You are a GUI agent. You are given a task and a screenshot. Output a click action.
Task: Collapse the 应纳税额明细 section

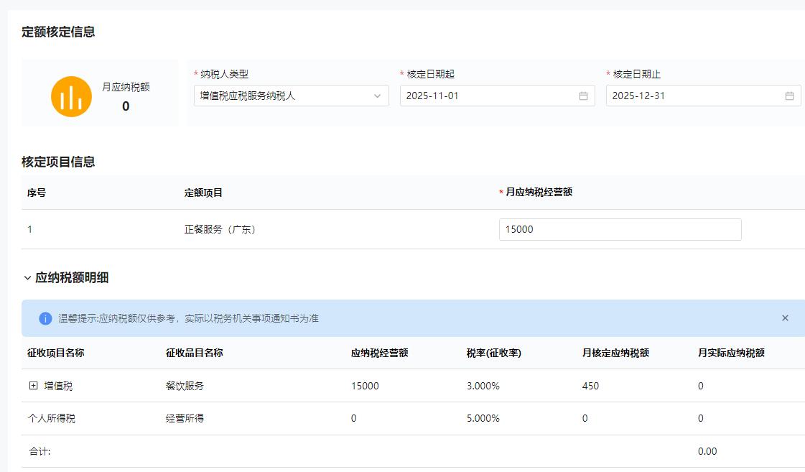27,278
